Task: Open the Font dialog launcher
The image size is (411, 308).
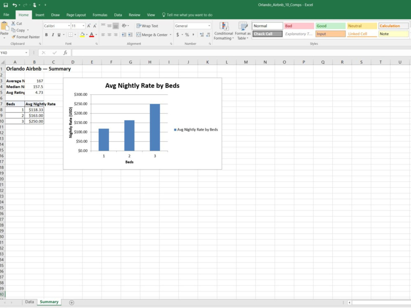Action: click(x=97, y=44)
